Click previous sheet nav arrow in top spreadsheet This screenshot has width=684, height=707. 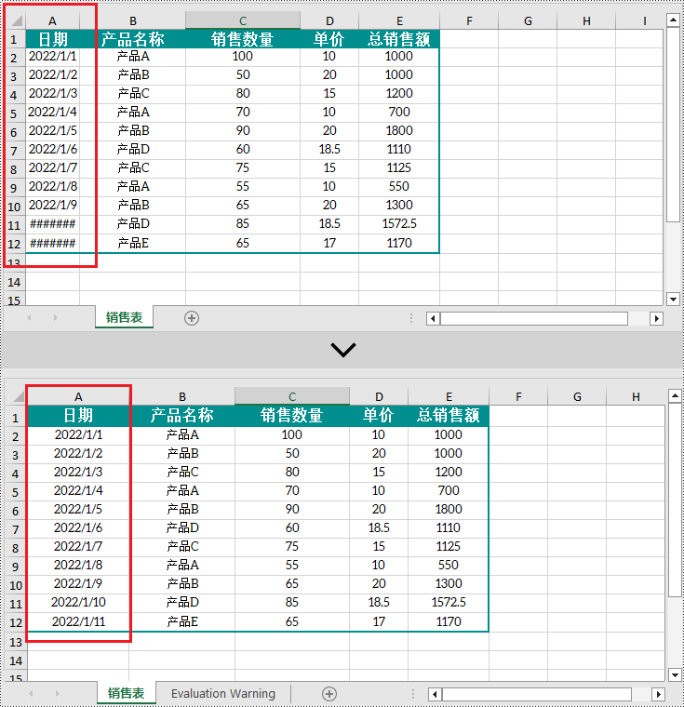30,318
